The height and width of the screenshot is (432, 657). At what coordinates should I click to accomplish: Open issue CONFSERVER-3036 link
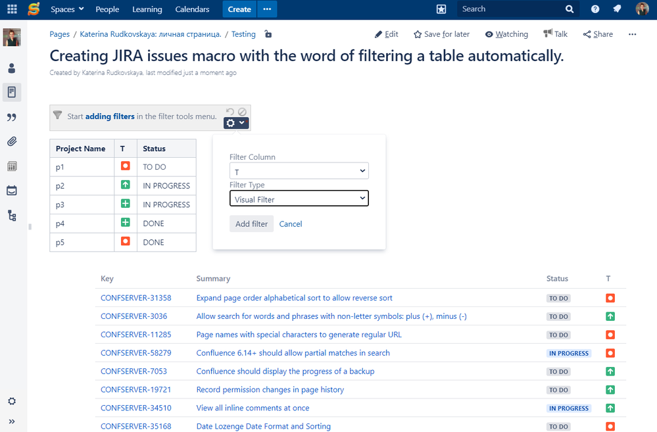click(134, 316)
